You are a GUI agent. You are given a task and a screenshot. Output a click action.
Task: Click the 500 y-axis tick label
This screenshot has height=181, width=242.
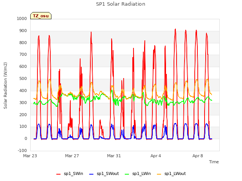tap(23, 79)
